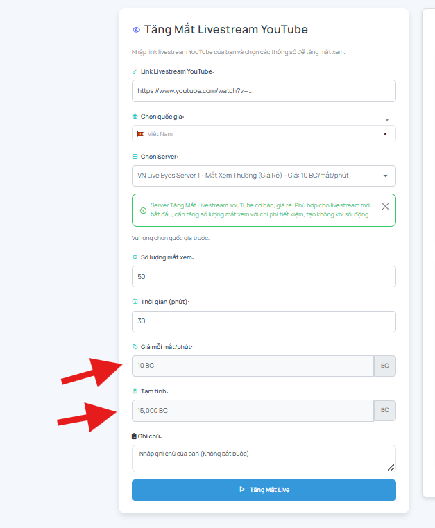Click the server icon beside Chọn Server

(135, 157)
